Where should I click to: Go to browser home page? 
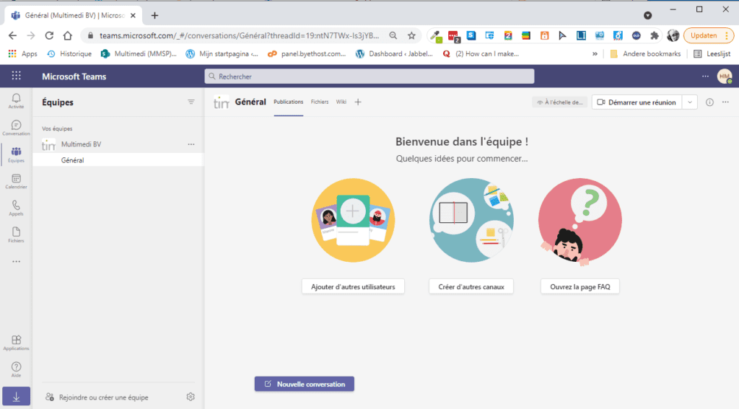[67, 35]
